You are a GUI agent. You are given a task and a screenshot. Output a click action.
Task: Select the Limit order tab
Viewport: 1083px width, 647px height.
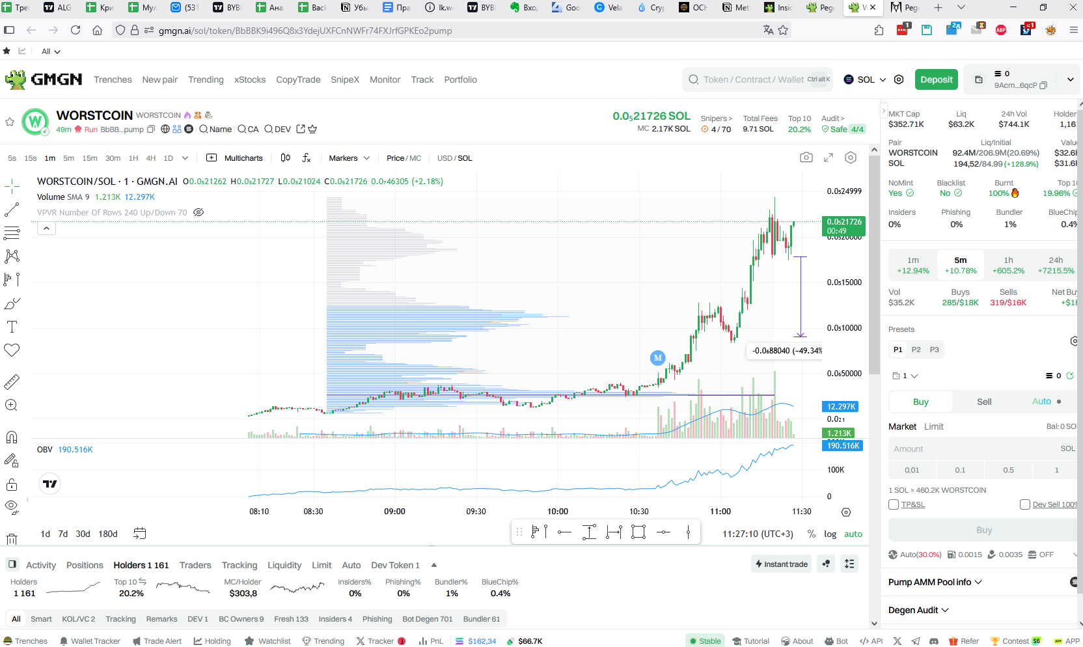[x=933, y=426]
